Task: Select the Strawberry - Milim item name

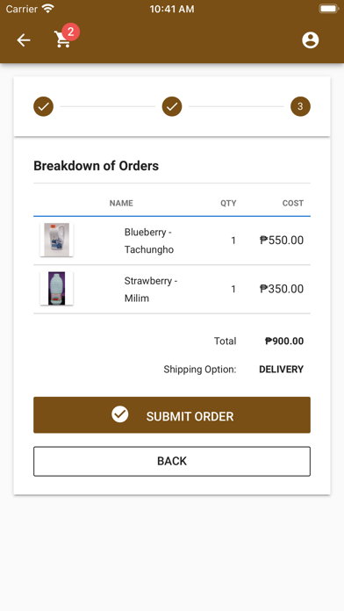Action: (151, 290)
